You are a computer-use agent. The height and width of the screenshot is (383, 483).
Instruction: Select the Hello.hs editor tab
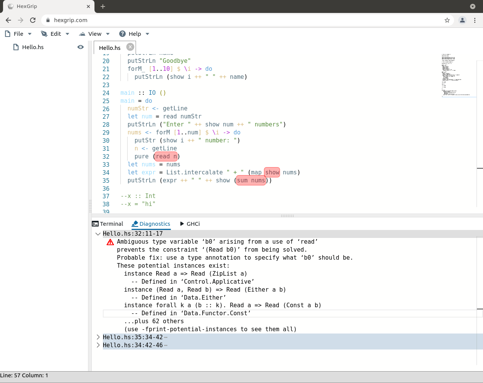point(110,47)
